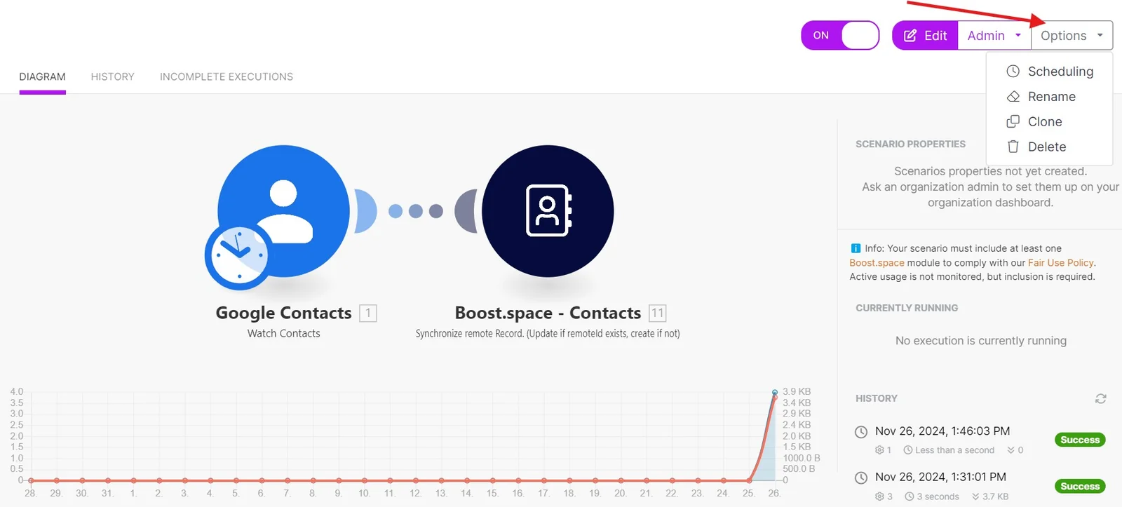The width and height of the screenshot is (1122, 507).
Task: Click the Scheduling clock icon
Action: pyautogui.click(x=1013, y=72)
